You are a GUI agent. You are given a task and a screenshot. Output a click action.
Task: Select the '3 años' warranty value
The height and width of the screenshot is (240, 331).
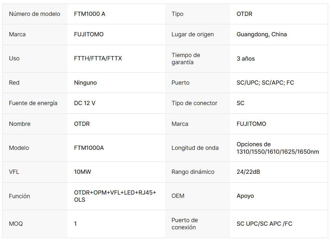click(x=246, y=59)
